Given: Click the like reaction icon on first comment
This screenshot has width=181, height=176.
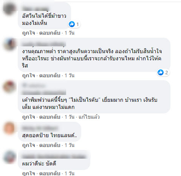Looking at the screenshot, I should [72, 24].
